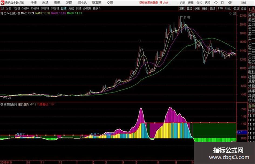Open the F10 company info button
255x164 pixels.
tap(220, 8)
